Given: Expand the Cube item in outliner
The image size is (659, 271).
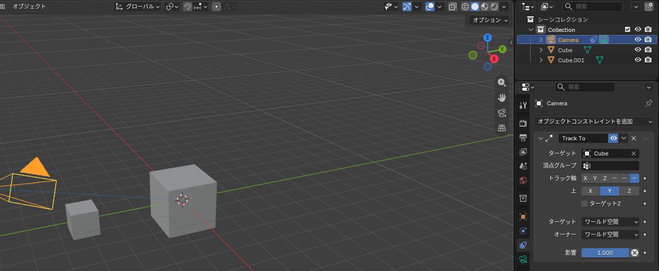Looking at the screenshot, I should (x=541, y=50).
